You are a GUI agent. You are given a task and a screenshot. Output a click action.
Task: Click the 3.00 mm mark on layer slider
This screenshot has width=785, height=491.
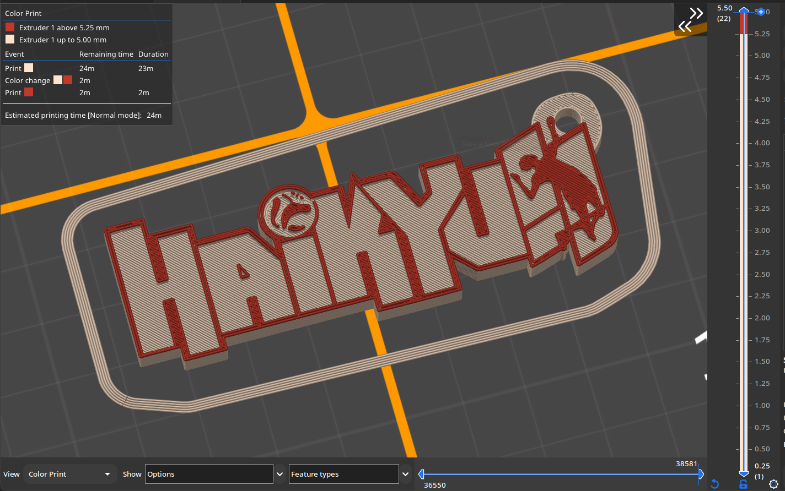point(761,231)
